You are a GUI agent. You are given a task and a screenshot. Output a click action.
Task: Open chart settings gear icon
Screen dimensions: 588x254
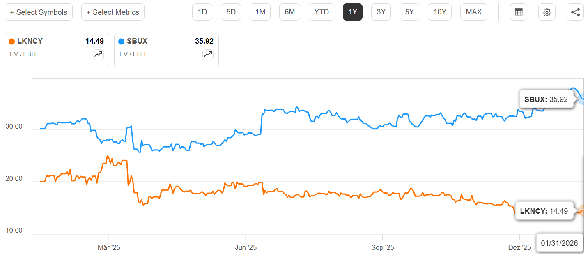(x=547, y=12)
